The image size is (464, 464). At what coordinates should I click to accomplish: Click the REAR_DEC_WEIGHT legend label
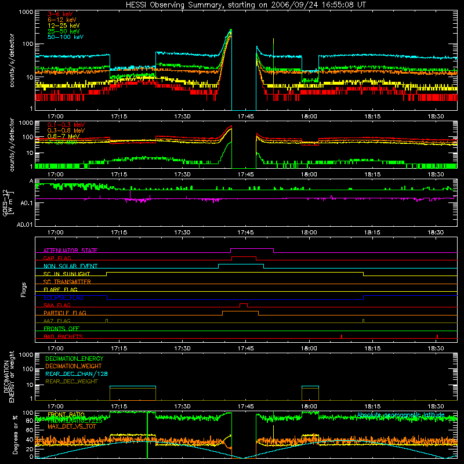[71, 382]
